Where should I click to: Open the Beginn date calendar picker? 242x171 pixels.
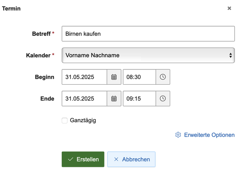coord(114,77)
